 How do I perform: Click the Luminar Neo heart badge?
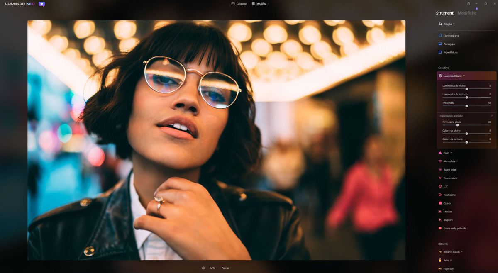[x=41, y=4]
